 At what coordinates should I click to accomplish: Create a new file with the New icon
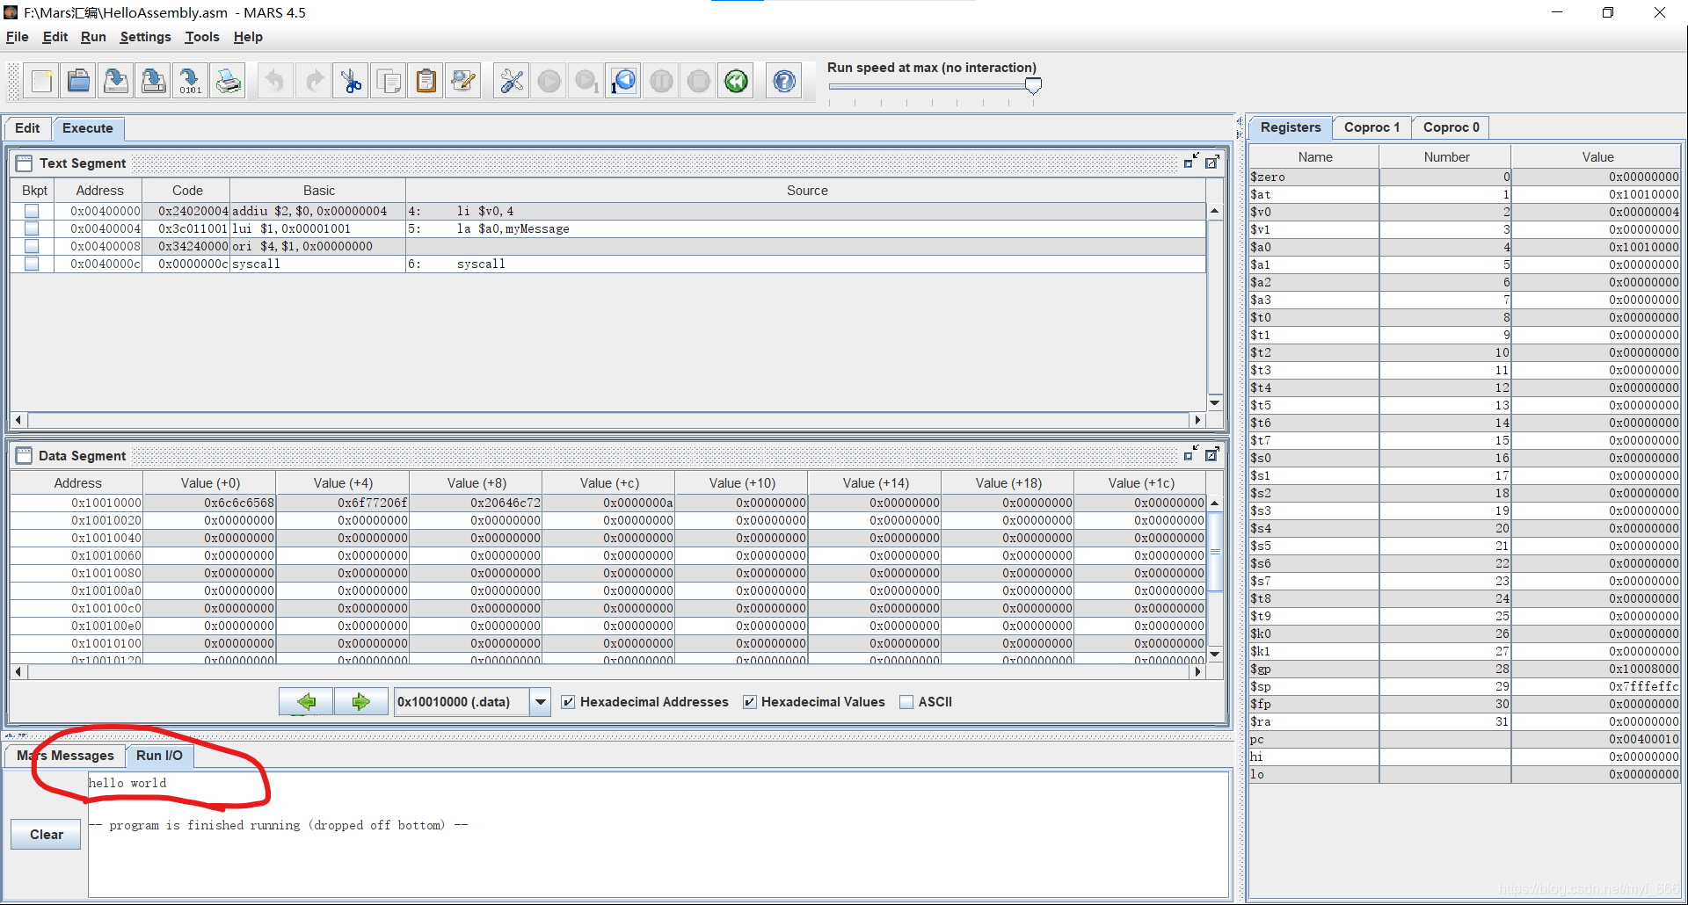pyautogui.click(x=41, y=82)
